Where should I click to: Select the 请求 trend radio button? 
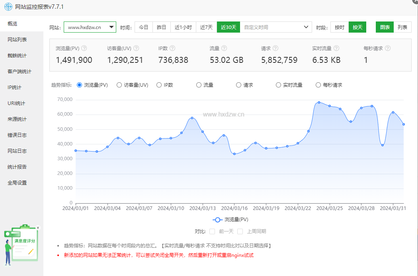[x=239, y=85]
